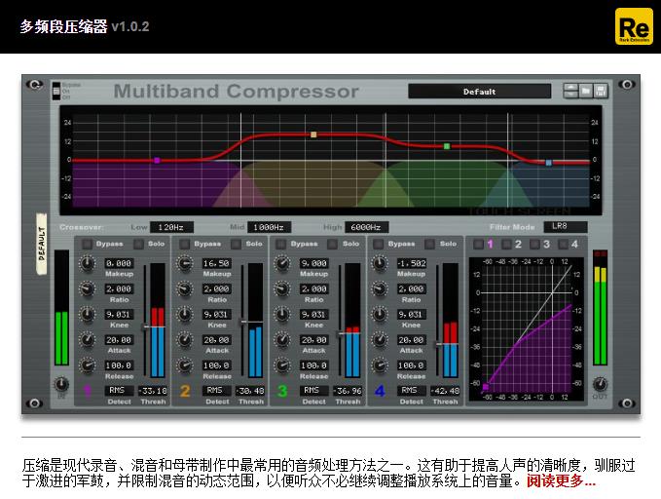Screen dimensions: 661x499
Task: Adjust the band 3 Makeup knob
Action: pos(282,263)
